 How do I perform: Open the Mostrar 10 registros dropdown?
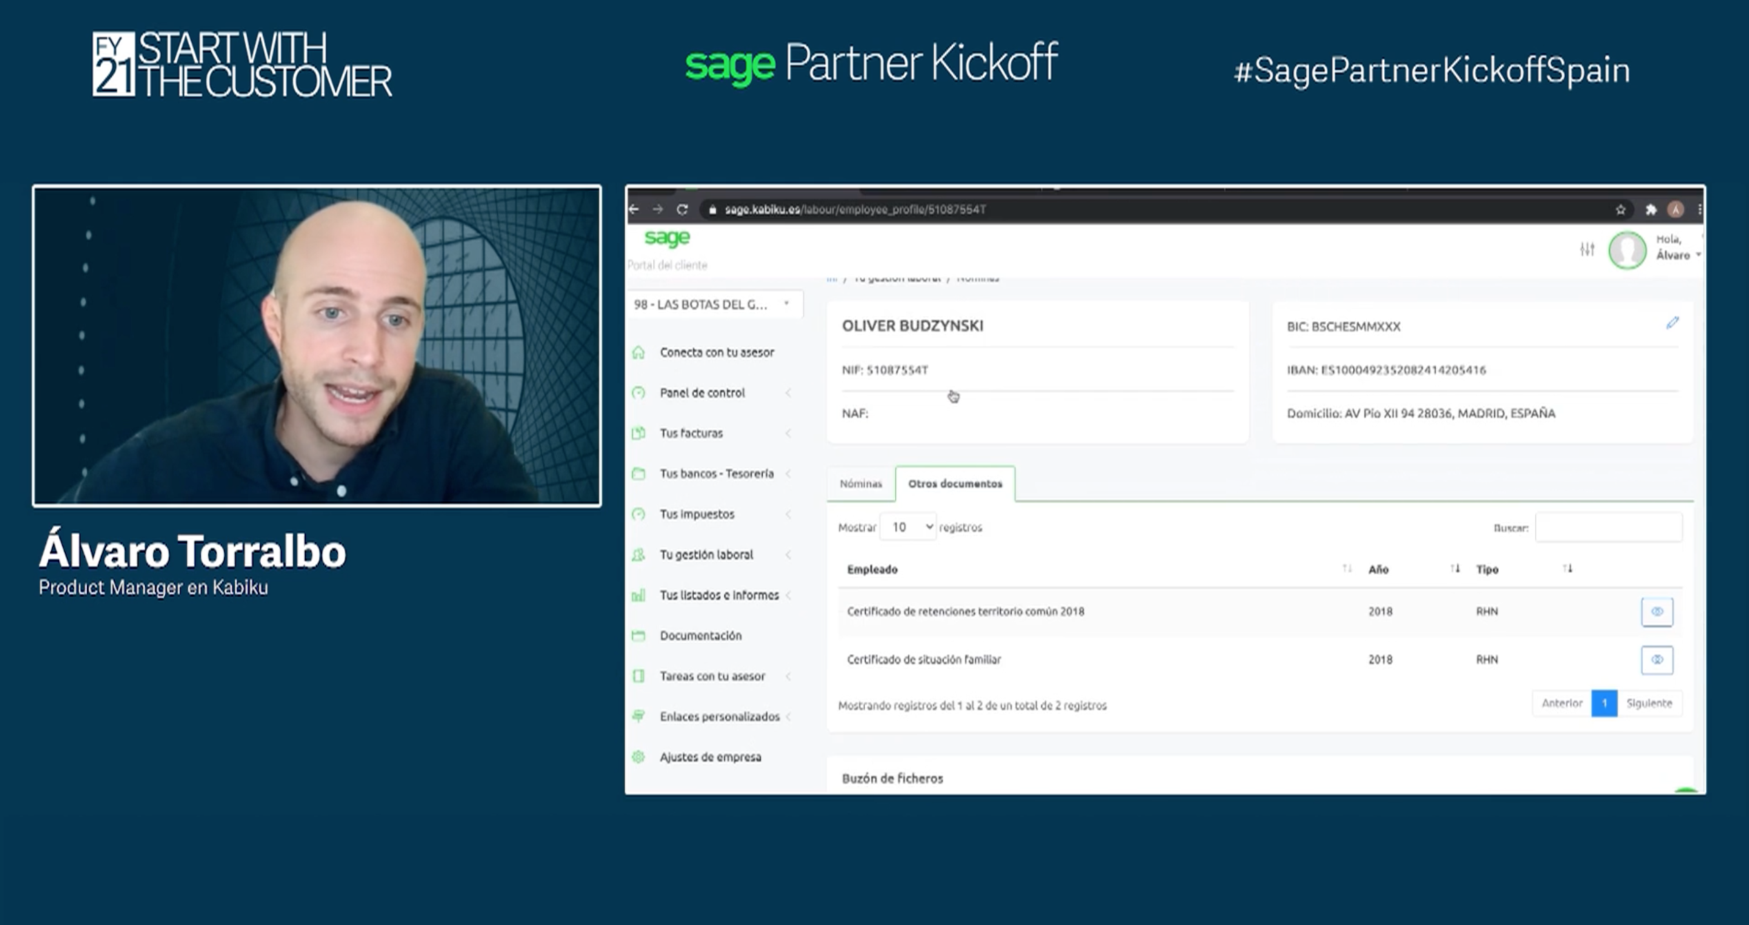908,527
